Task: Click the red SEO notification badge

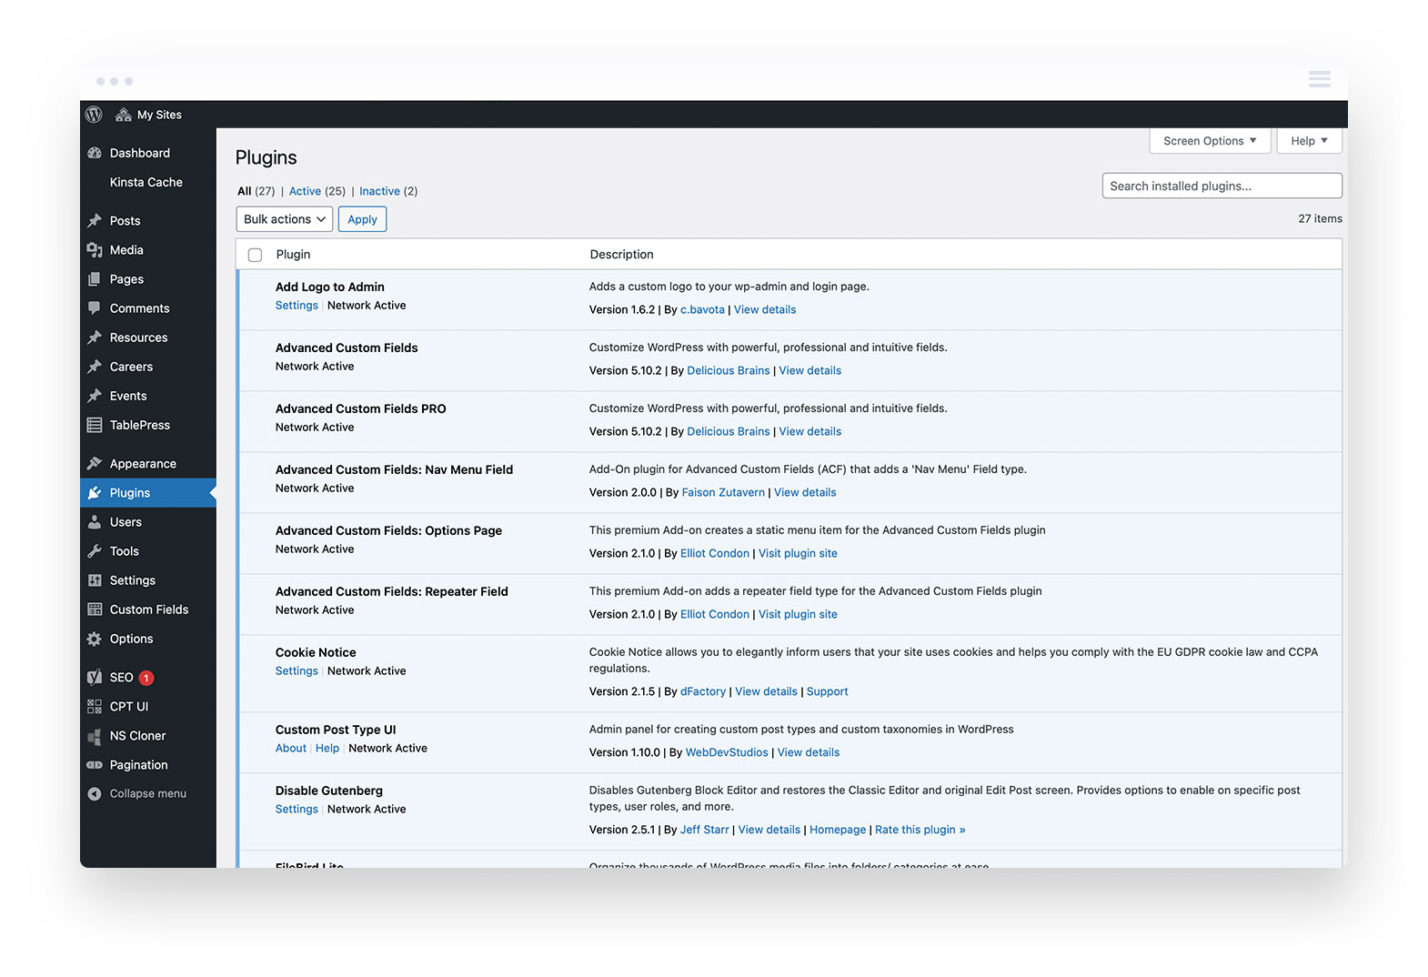Action: click(146, 678)
